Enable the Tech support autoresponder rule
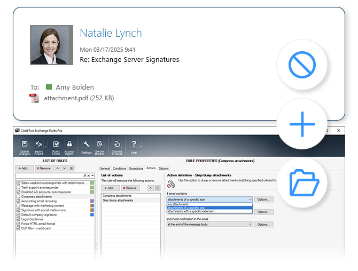This screenshot has width=358, height=271. point(19,187)
